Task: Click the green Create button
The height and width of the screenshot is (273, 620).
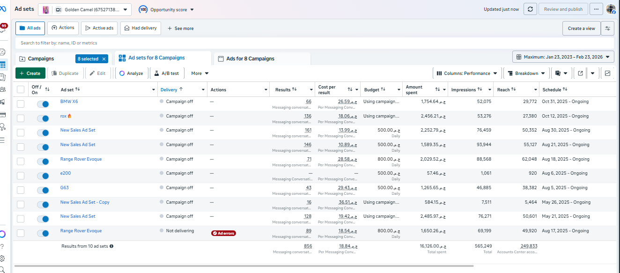Action: [x=30, y=73]
